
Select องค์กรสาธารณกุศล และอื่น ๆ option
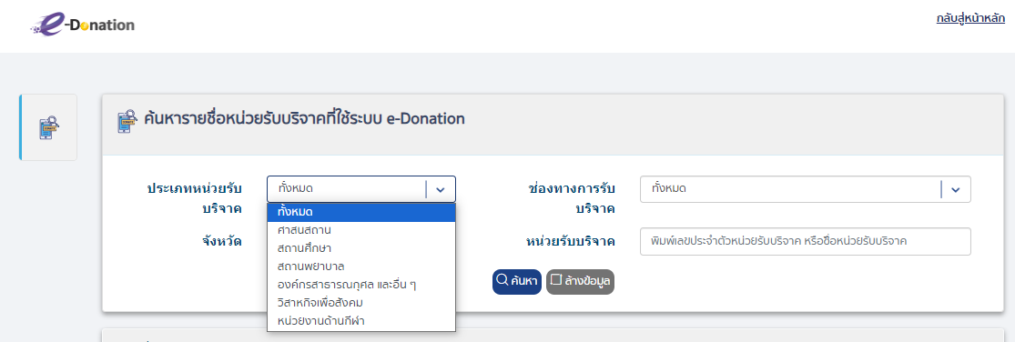point(361,284)
